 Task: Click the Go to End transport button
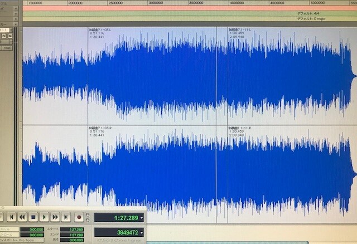(x=66, y=217)
